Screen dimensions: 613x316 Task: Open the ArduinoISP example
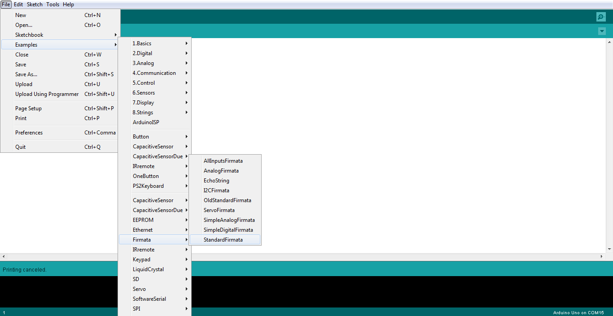pos(145,122)
